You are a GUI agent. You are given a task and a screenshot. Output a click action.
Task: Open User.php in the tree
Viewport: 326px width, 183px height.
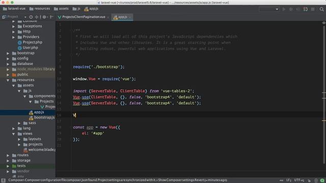point(30,48)
